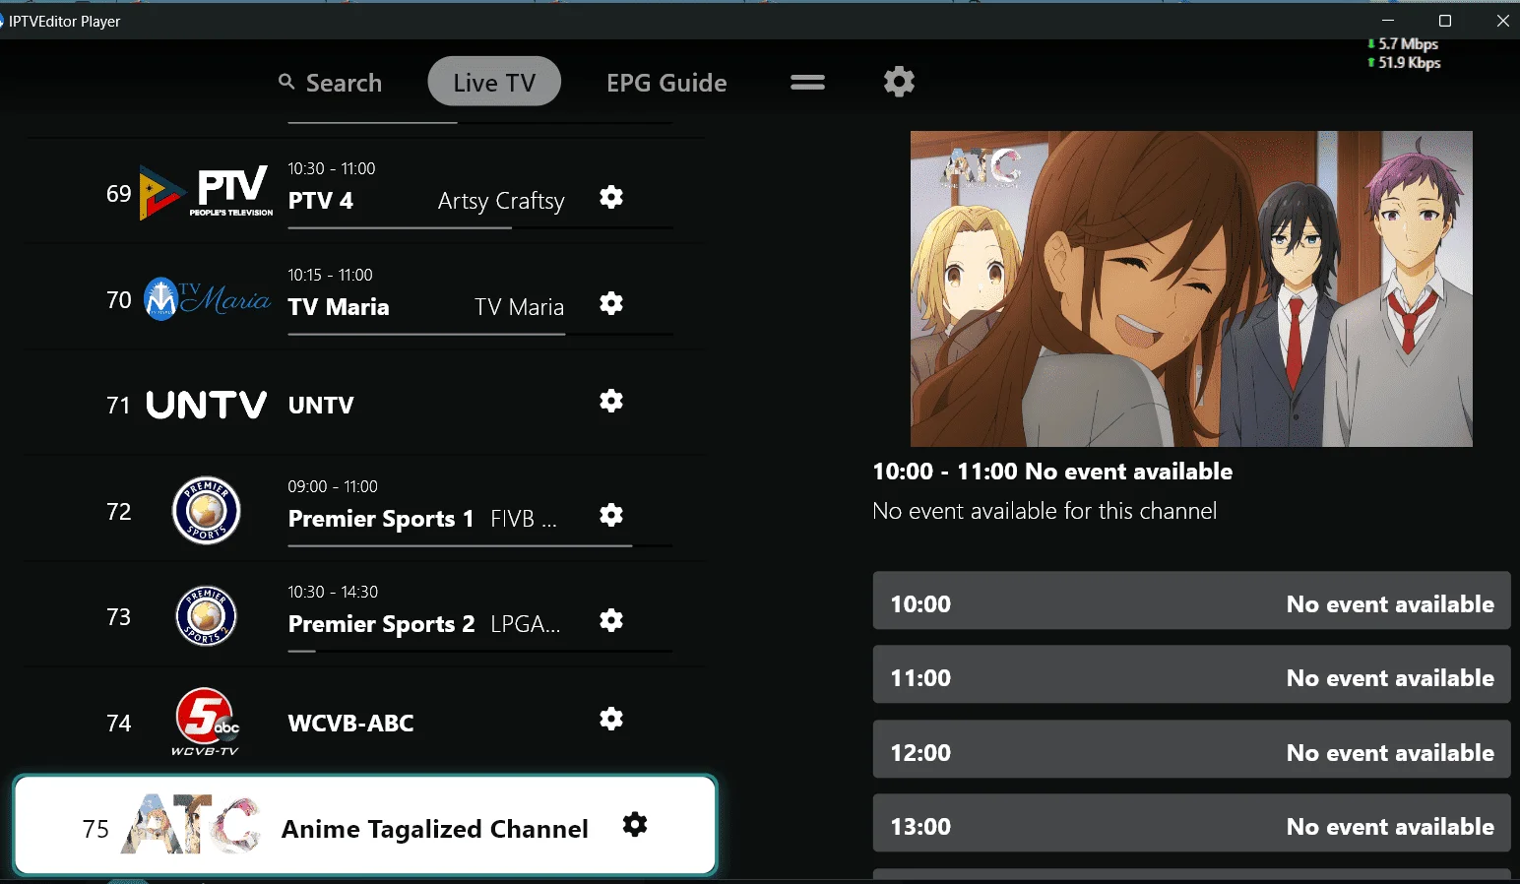Open the hamburger menu icon
The height and width of the screenshot is (884, 1520).
point(807,83)
